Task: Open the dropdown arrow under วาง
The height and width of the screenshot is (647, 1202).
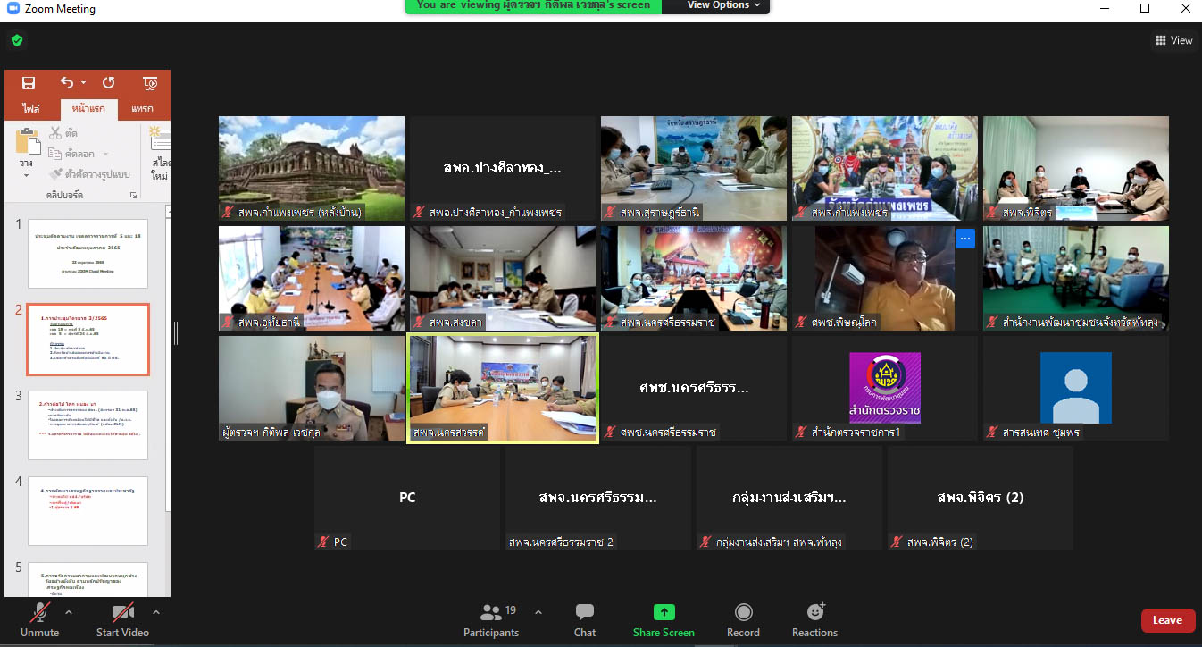Action: click(x=27, y=175)
